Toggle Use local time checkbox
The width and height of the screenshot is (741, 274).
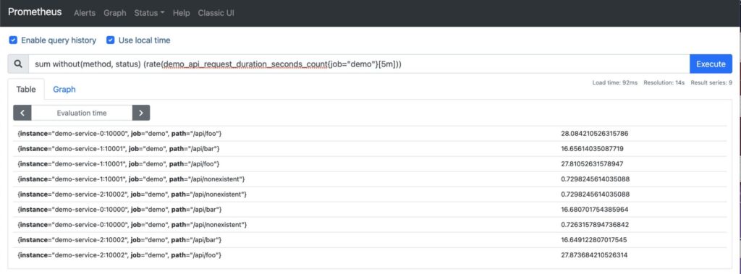coord(111,40)
